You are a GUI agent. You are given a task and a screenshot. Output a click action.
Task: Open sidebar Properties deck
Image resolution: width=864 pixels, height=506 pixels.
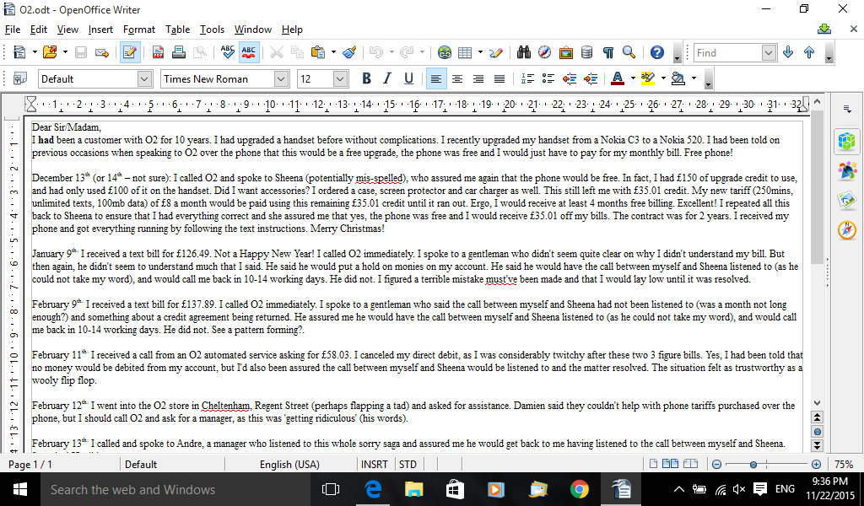[847, 141]
